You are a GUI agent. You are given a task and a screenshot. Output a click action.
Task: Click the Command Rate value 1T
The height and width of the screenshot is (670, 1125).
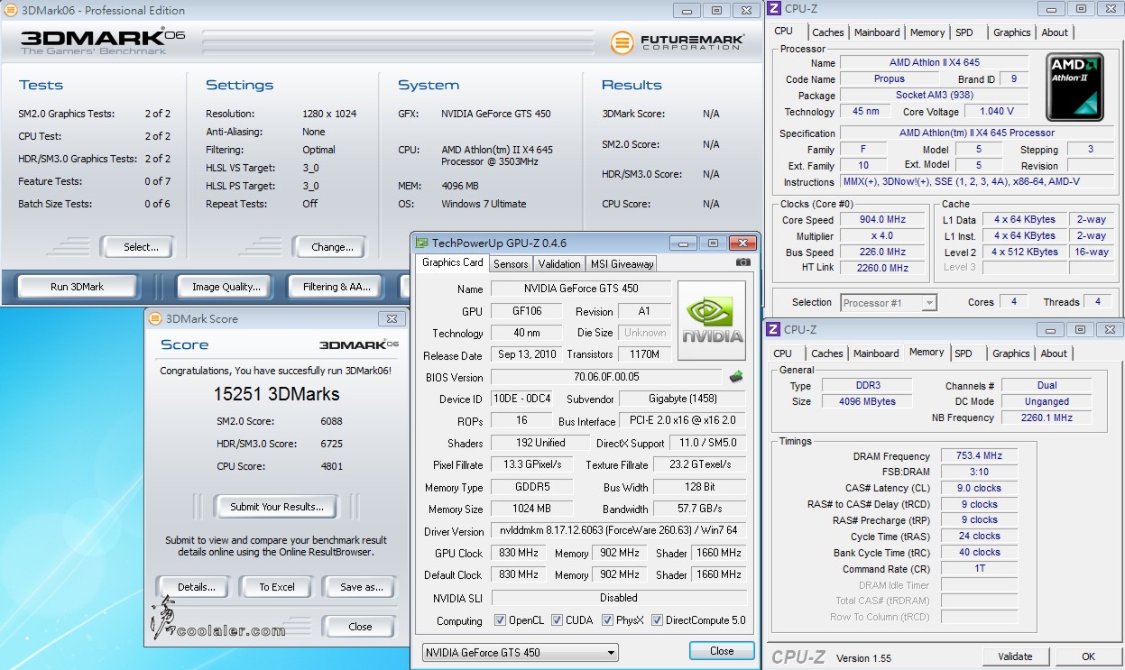(979, 569)
